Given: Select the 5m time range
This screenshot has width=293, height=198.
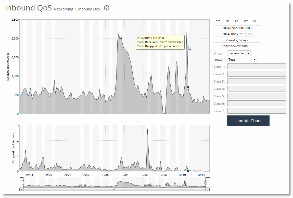Looking at the screenshot, I should [x=218, y=21].
